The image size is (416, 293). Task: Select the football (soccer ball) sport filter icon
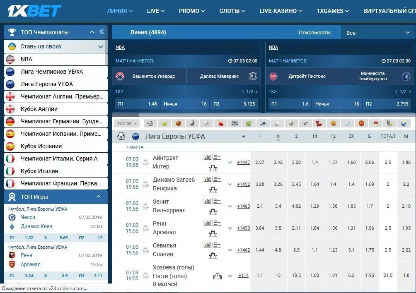pyautogui.click(x=150, y=123)
